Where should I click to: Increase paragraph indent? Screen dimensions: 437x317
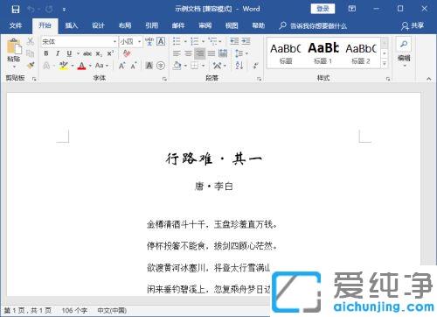246,41
